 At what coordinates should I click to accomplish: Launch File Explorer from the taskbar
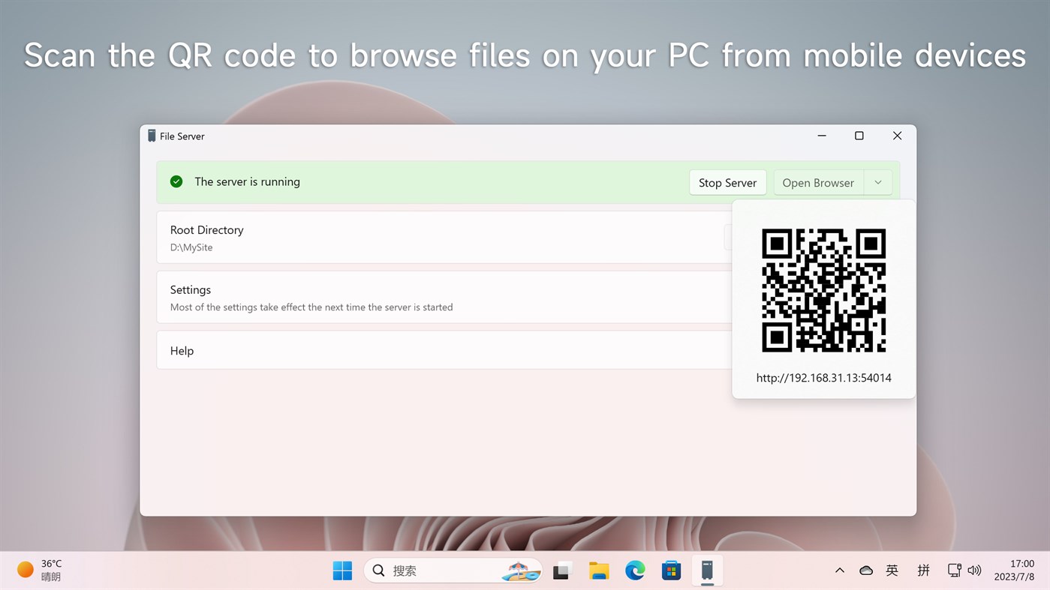(x=599, y=571)
